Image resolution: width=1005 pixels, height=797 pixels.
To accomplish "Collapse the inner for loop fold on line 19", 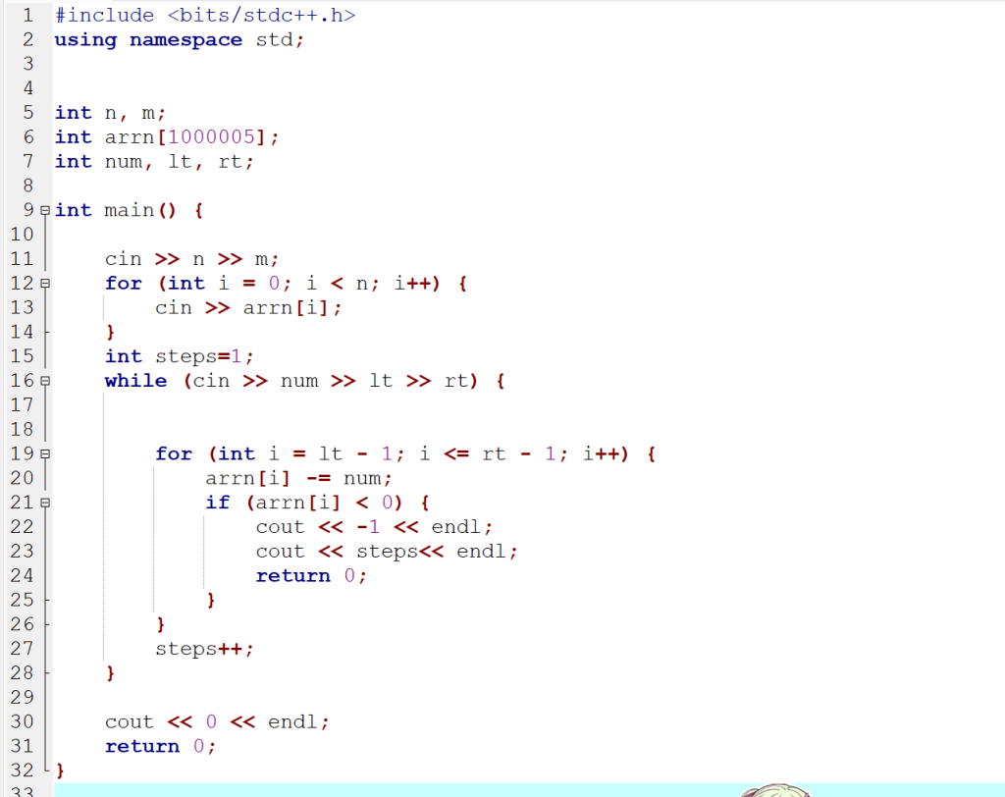I will tap(45, 454).
